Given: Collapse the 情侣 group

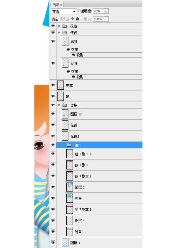Looking at the screenshot, I should 59,33.
